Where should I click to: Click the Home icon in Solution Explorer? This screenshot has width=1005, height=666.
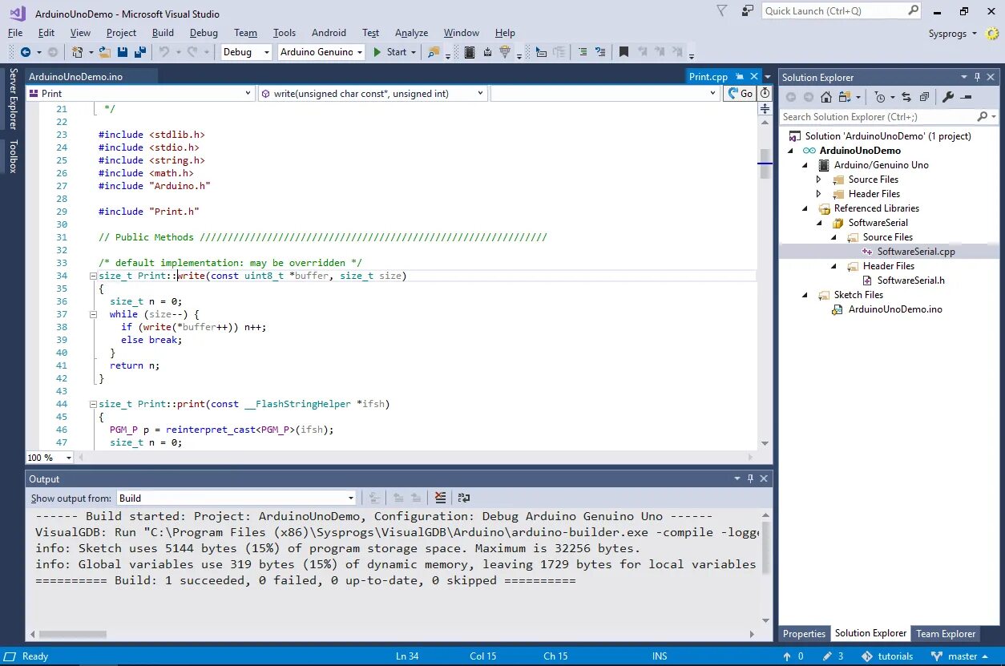point(826,97)
